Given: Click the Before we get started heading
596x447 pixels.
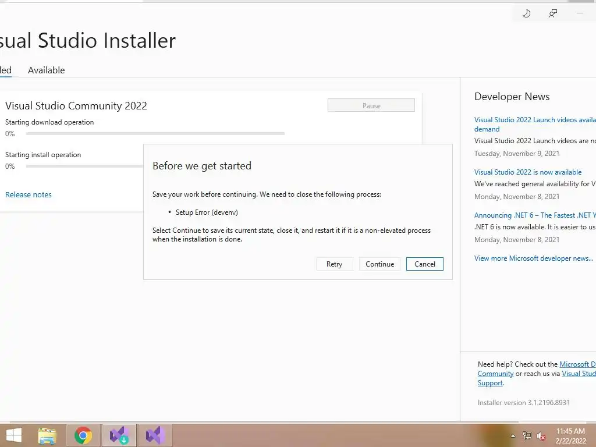Looking at the screenshot, I should 202,166.
